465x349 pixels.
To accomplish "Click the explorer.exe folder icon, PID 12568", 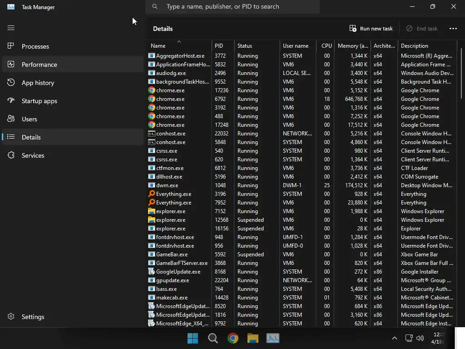I will 152,219.
